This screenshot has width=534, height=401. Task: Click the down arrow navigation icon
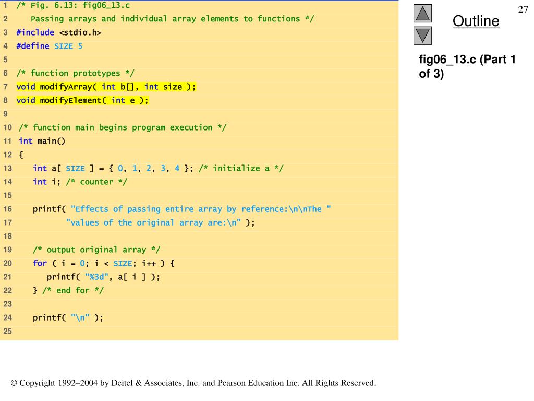click(x=422, y=36)
